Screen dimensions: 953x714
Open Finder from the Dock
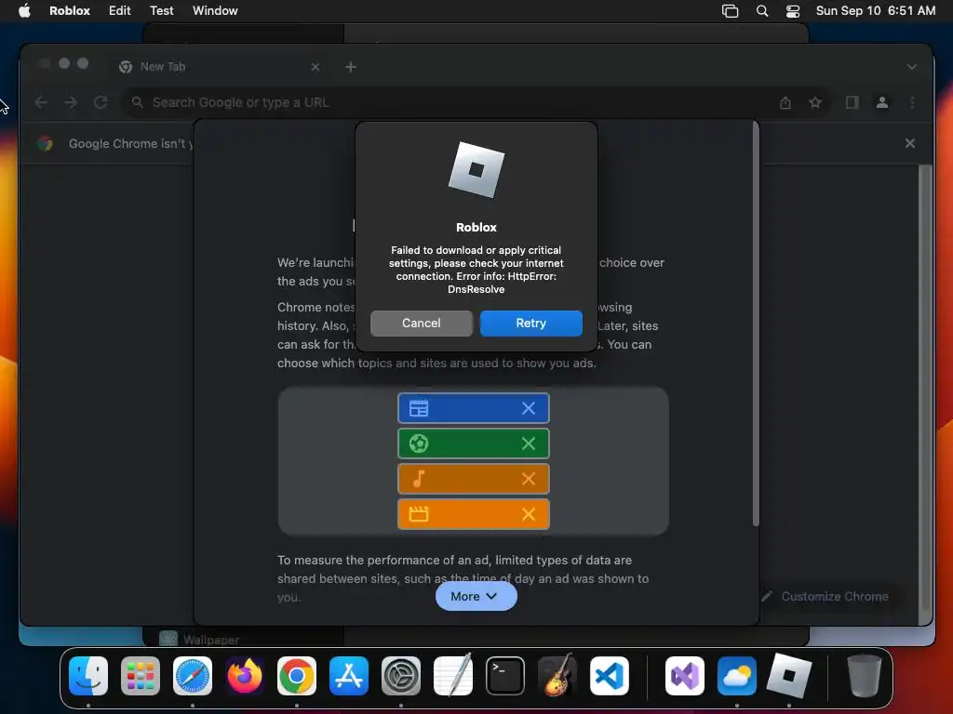coord(88,676)
